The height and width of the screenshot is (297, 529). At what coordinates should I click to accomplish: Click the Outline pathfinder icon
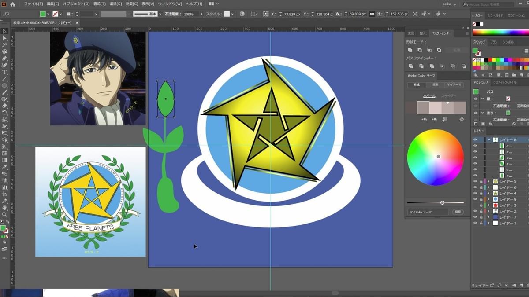tap(453, 66)
